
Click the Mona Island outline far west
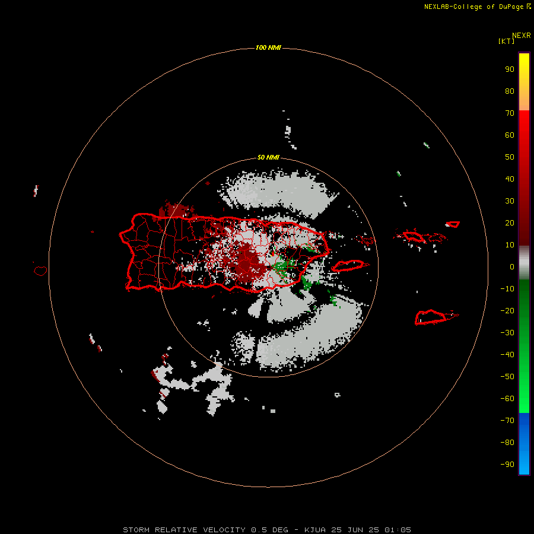[40, 271]
